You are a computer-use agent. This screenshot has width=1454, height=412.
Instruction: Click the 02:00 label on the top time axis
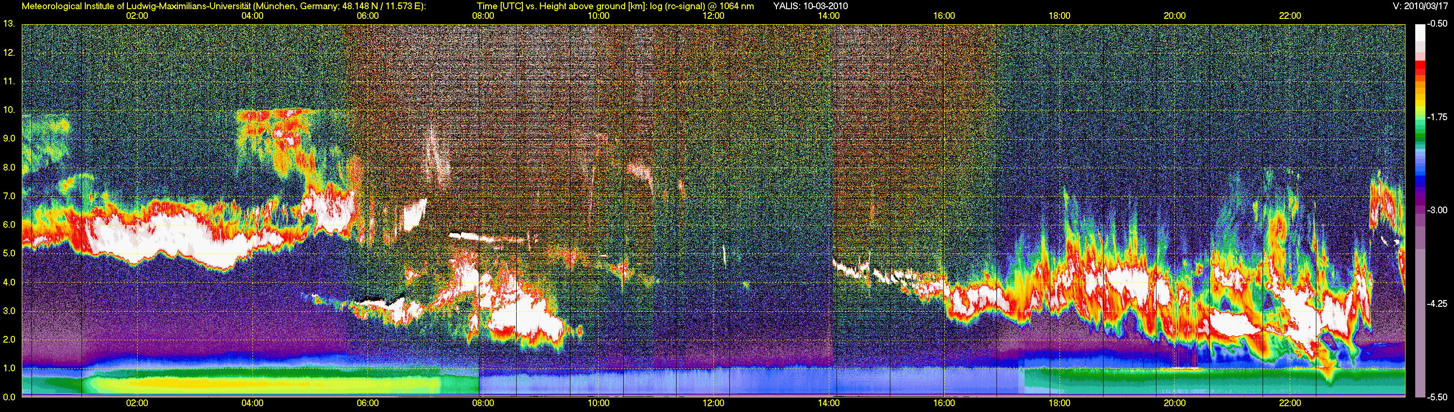137,16
